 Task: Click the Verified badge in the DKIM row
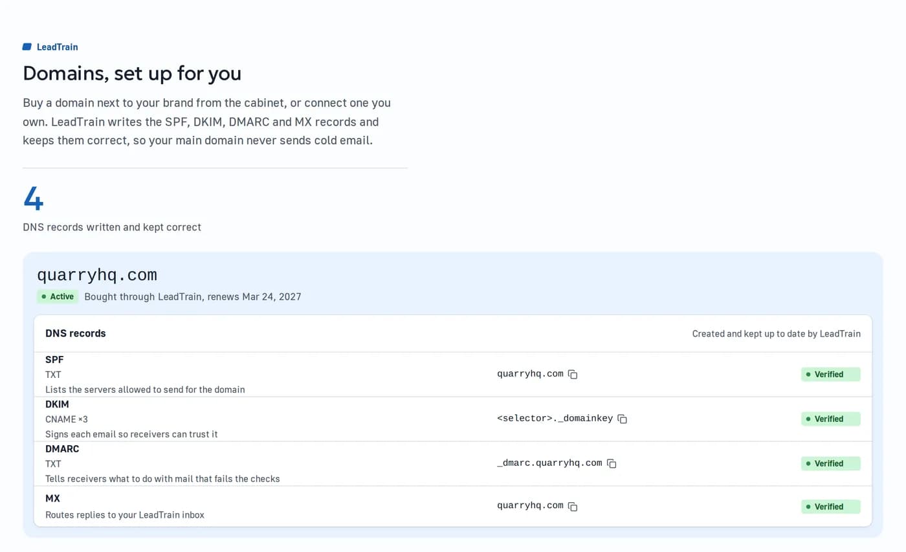pyautogui.click(x=831, y=419)
